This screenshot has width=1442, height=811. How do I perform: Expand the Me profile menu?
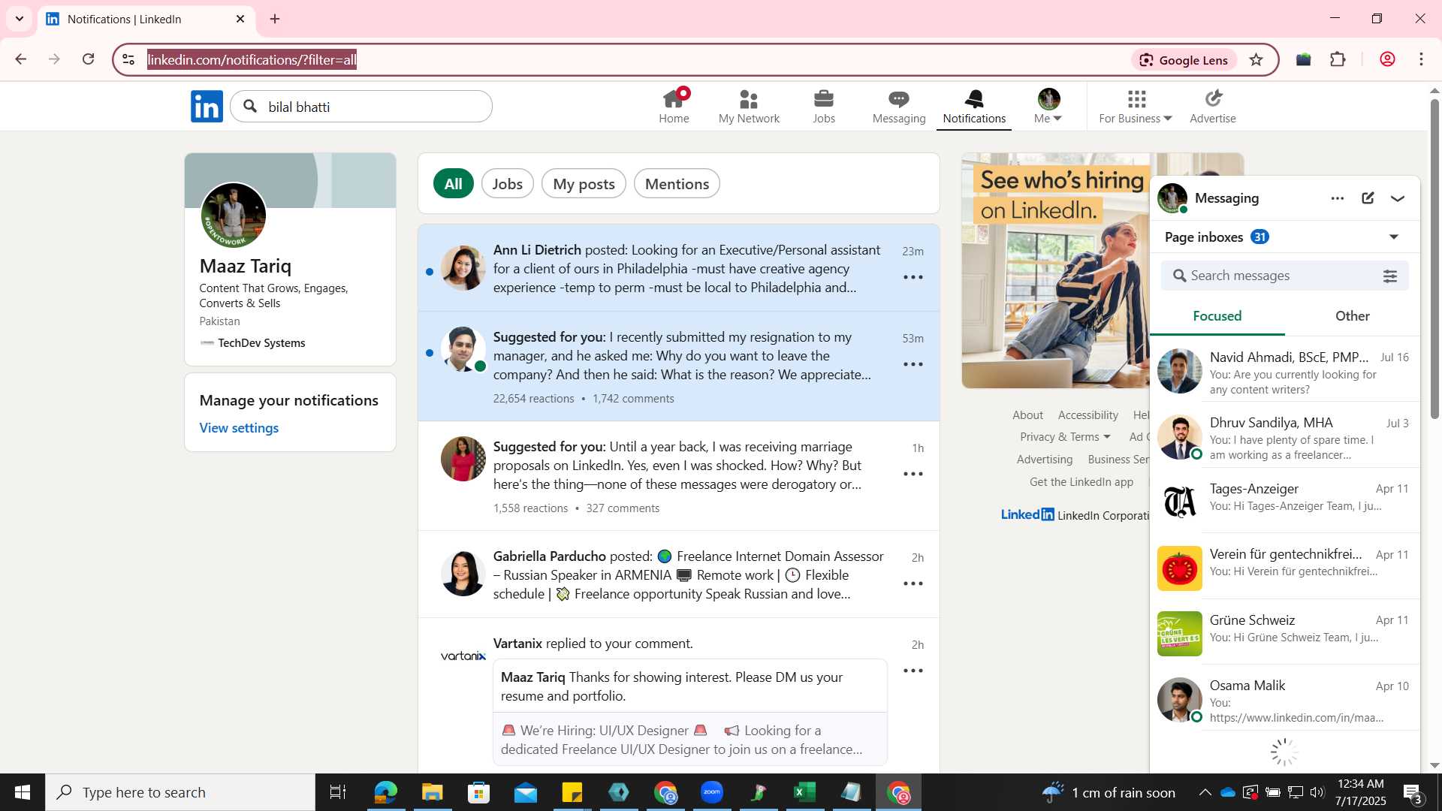click(x=1048, y=106)
